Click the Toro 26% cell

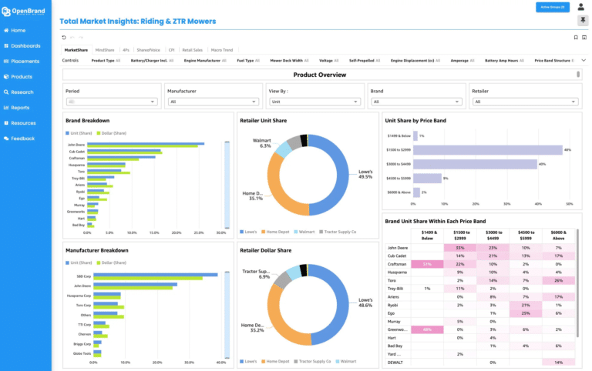(558, 280)
